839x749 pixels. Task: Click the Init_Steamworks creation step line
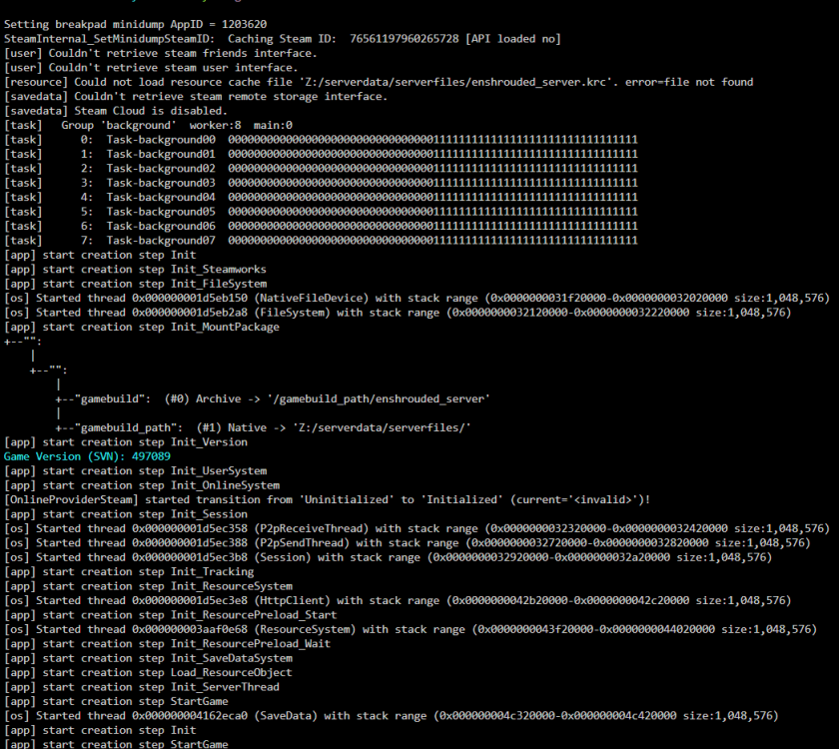(x=135, y=269)
